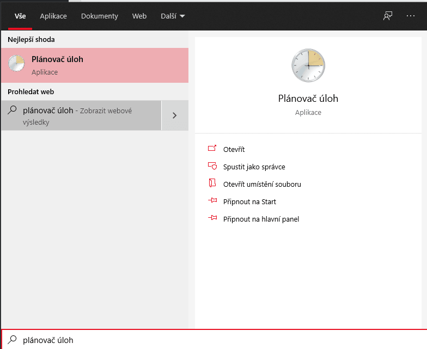Click the feedback person icon in header
427x349 pixels.
click(388, 16)
